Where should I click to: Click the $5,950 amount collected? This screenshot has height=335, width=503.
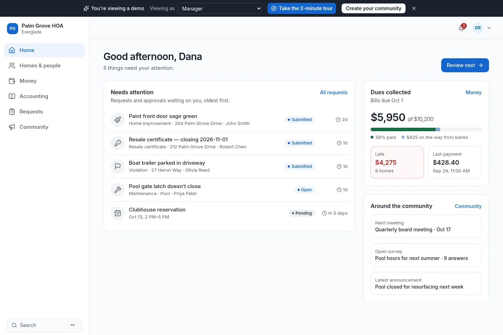coord(388,118)
